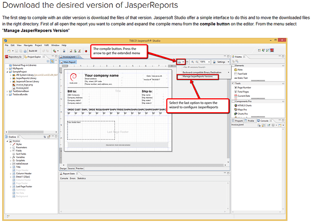Open the Navigate menu
Image resolution: width=311 pixels, height=224 pixels.
28,45
